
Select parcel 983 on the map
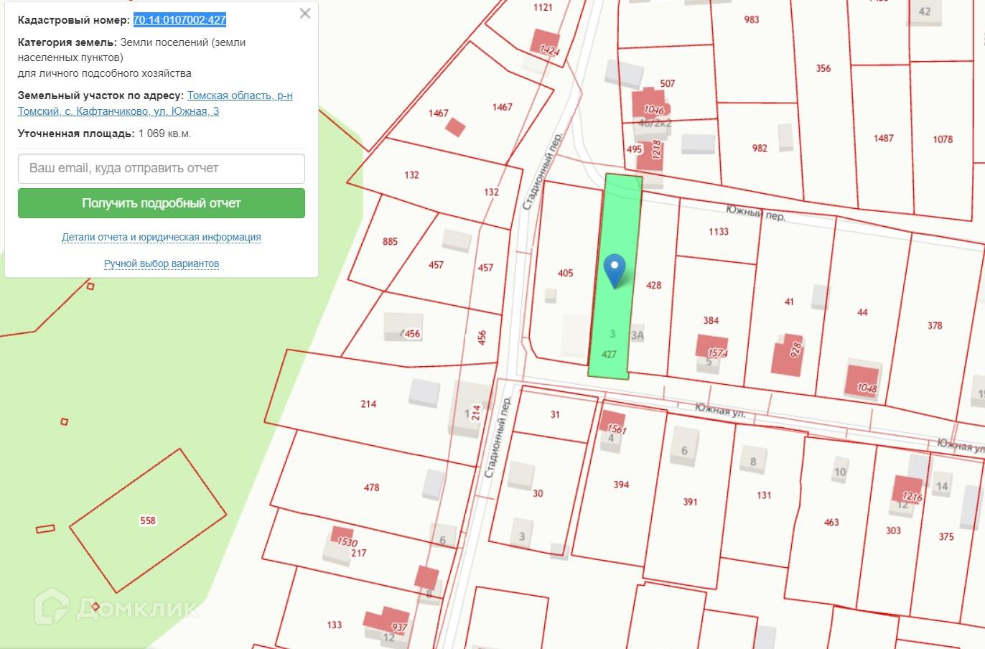(752, 19)
